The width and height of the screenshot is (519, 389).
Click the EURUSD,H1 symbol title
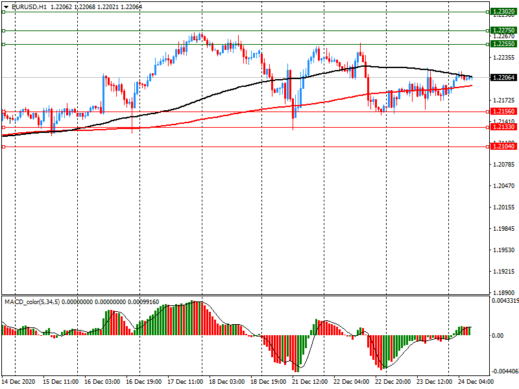click(29, 7)
